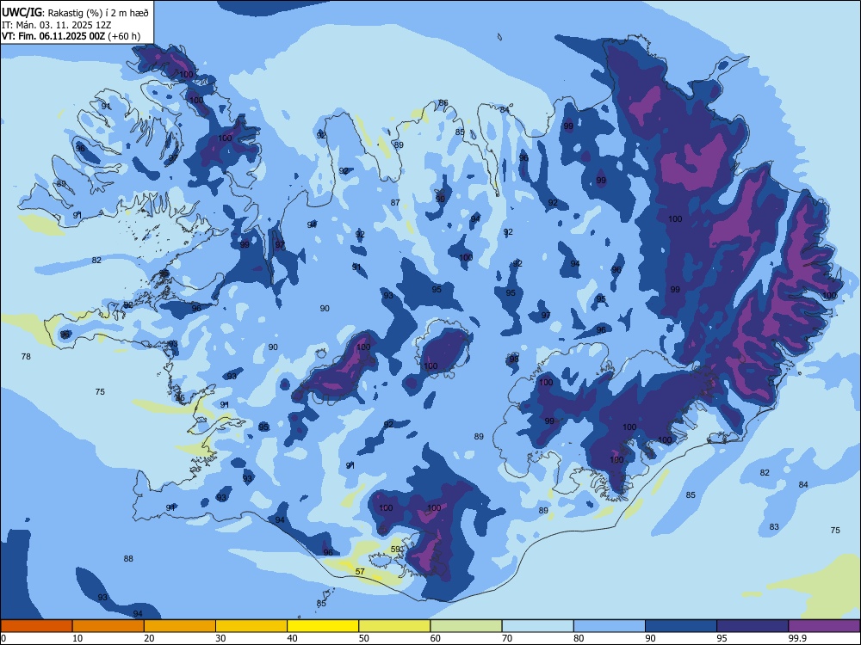The image size is (861, 645).
Task: Select the legend scale label 70
Action: 507,638
